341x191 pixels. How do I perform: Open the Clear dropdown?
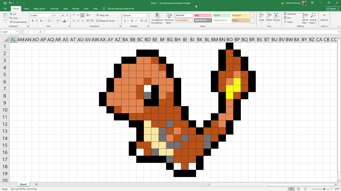pos(289,22)
